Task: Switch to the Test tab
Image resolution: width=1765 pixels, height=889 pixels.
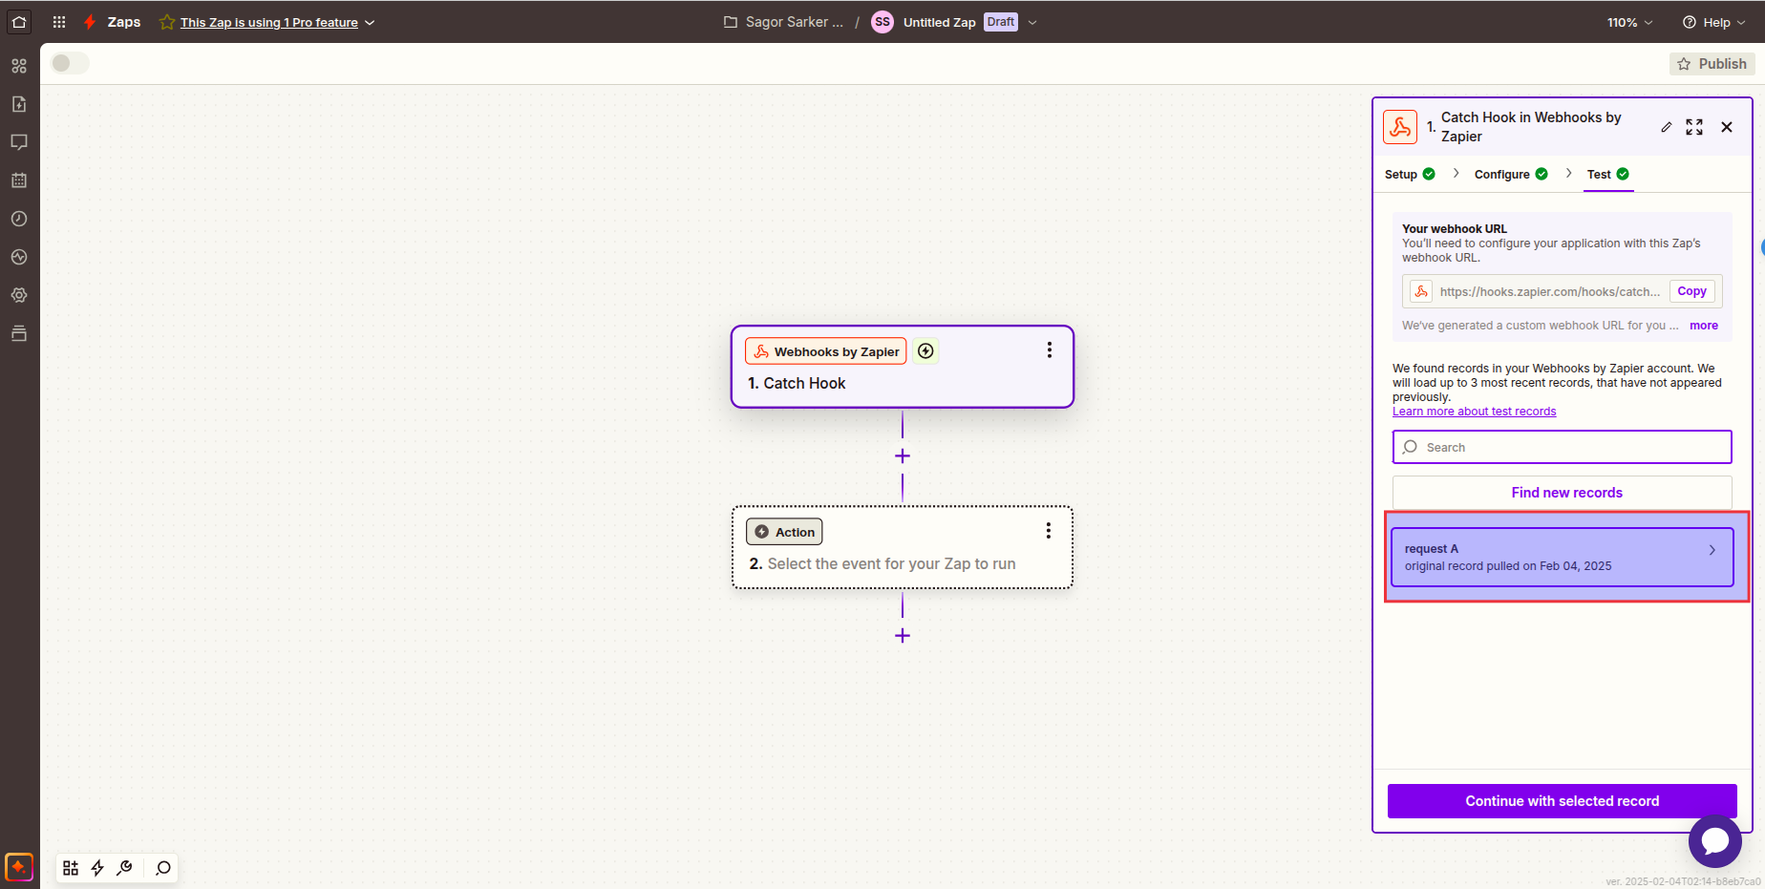Action: tap(1608, 174)
